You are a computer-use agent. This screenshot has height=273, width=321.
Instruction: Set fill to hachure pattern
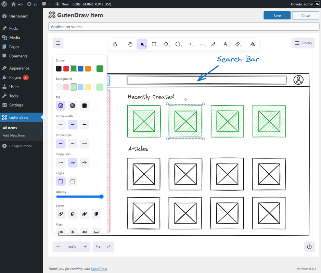coord(61,105)
